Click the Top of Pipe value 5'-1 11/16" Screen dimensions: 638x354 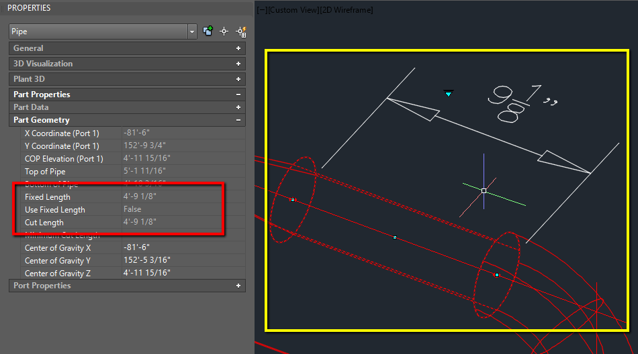click(x=144, y=171)
